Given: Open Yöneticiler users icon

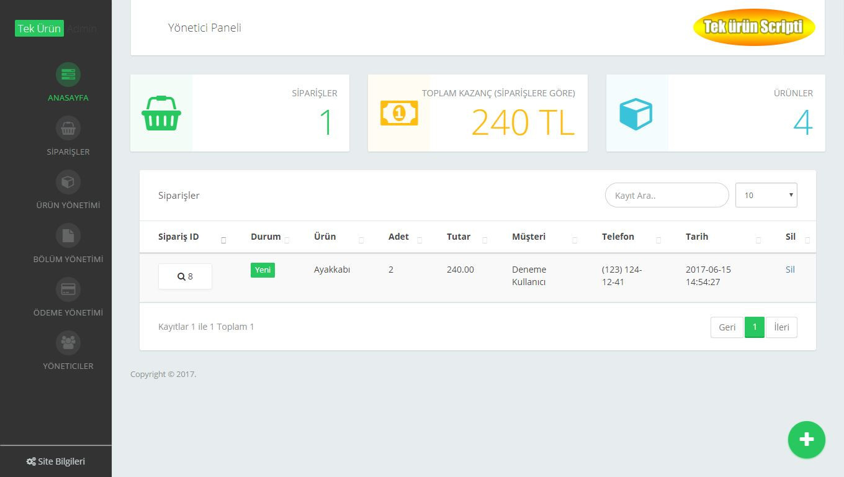Looking at the screenshot, I should (68, 343).
